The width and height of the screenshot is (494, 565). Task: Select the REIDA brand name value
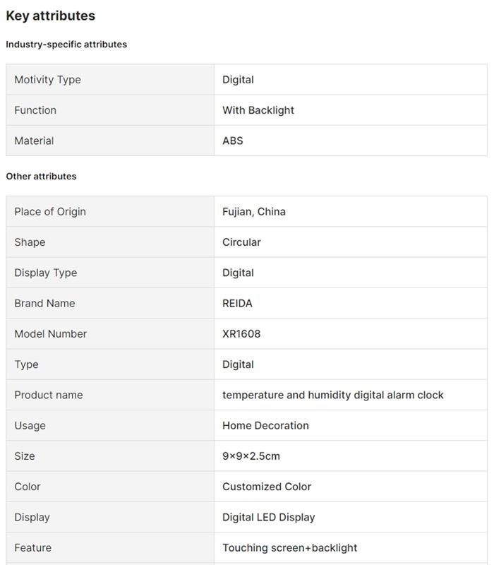coord(237,304)
